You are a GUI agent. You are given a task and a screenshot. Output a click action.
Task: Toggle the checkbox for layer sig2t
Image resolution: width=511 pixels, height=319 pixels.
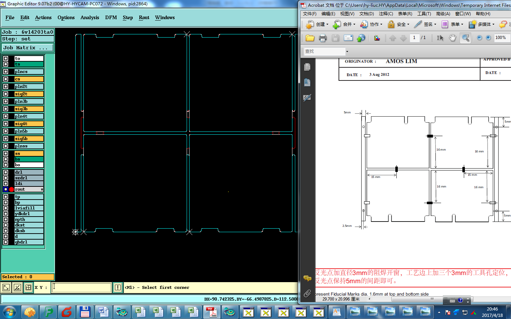tap(6, 94)
